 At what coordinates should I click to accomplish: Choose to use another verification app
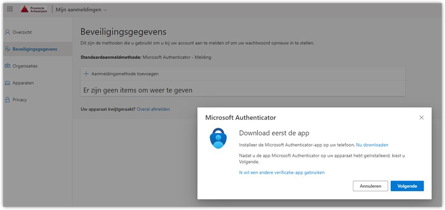coord(282,172)
